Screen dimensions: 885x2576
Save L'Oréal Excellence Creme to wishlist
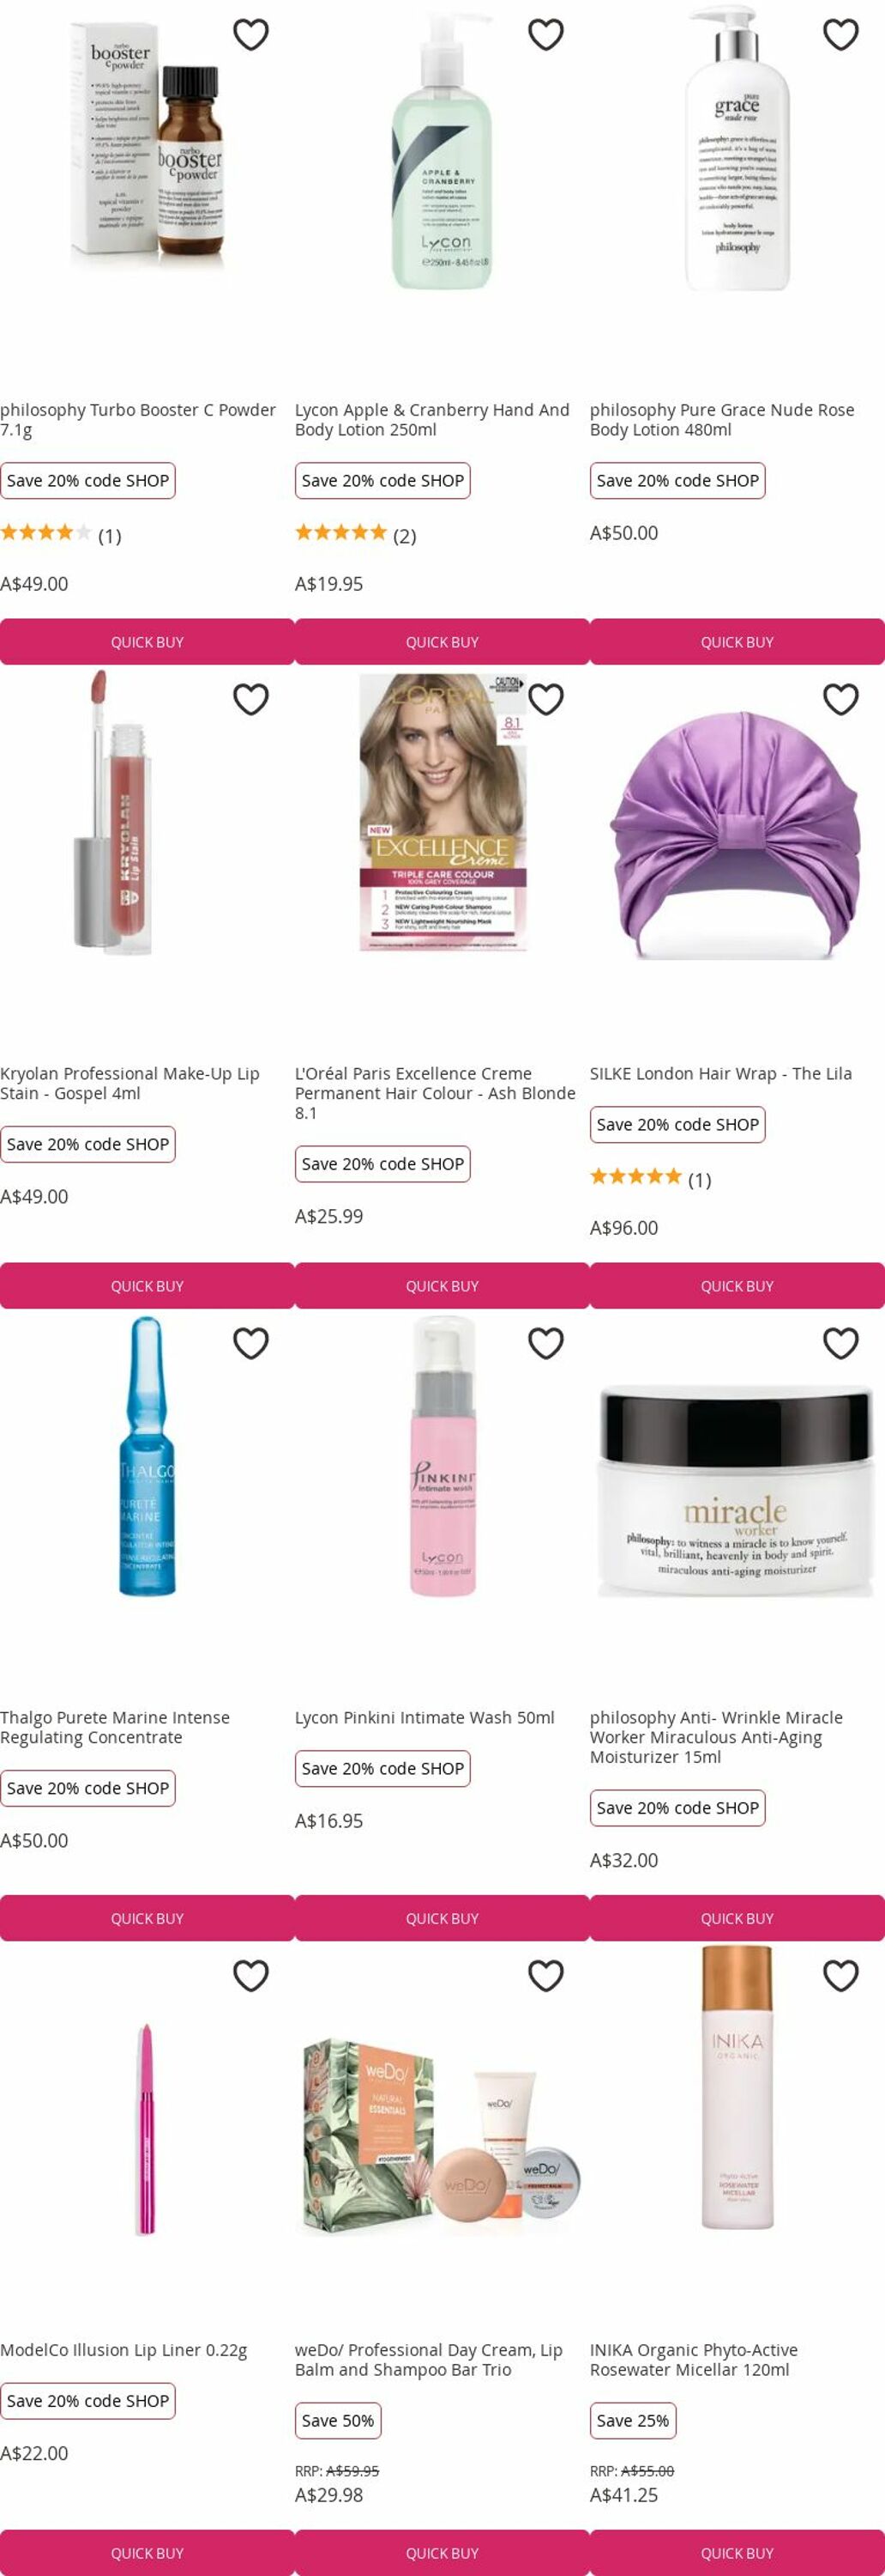pos(545,699)
